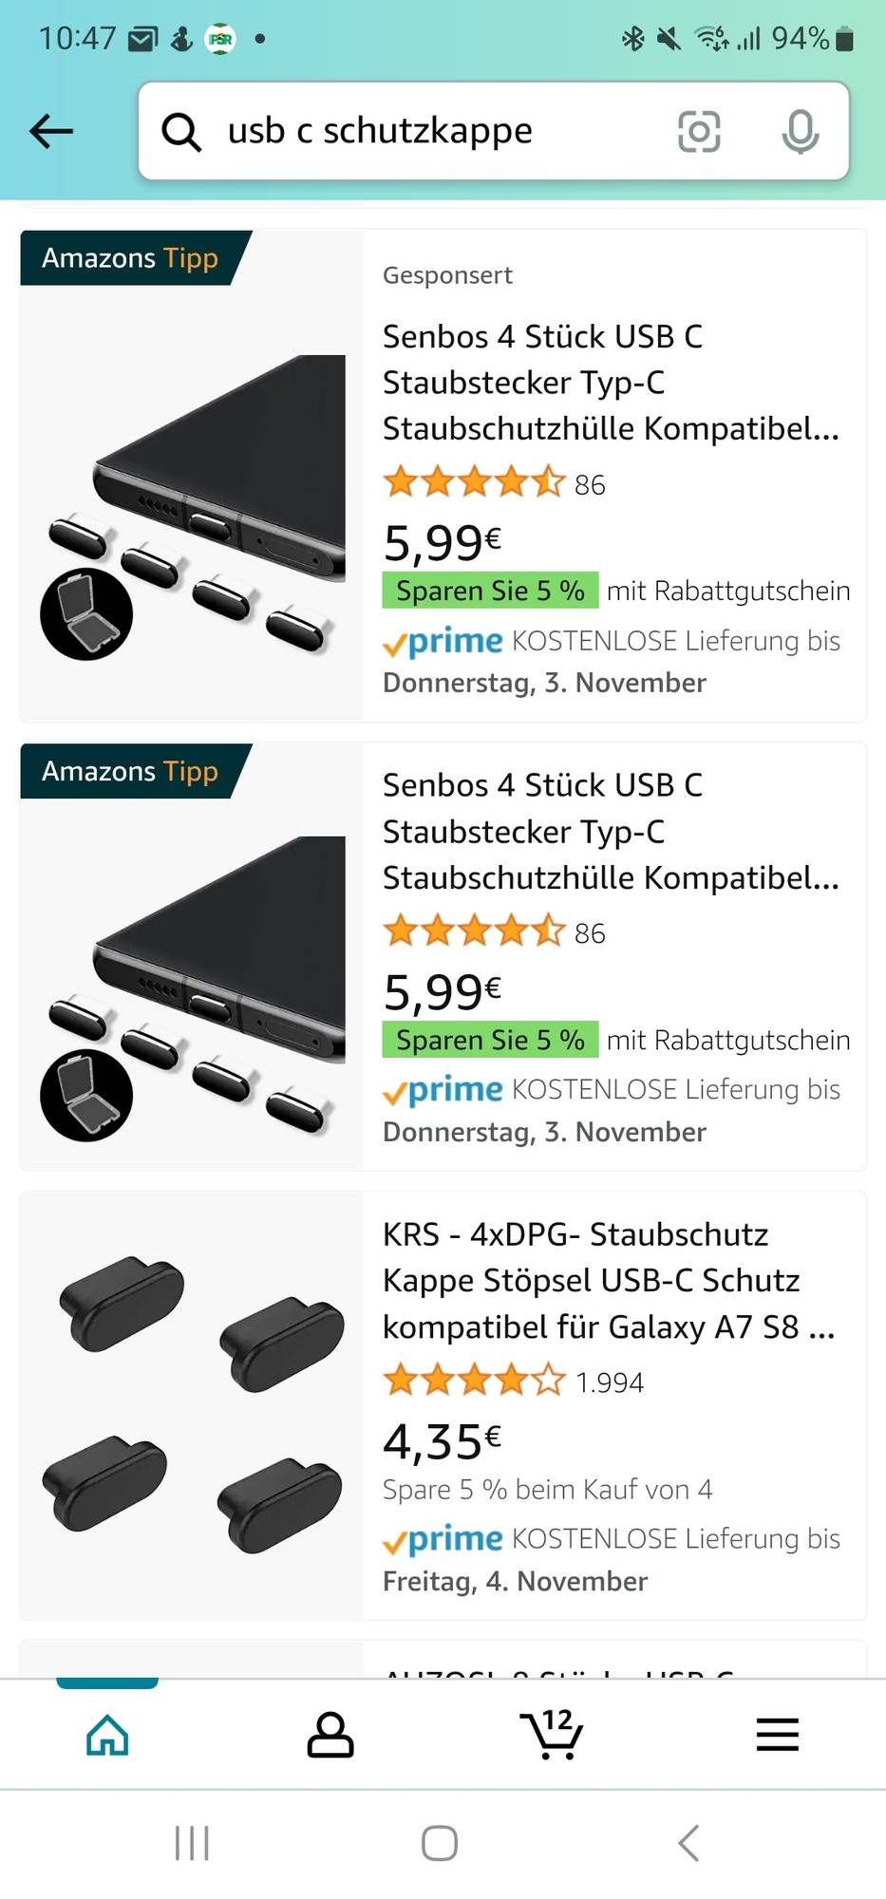Screen dimensions: 886x1899
Task: Open camera lens search icon
Action: coord(699,131)
